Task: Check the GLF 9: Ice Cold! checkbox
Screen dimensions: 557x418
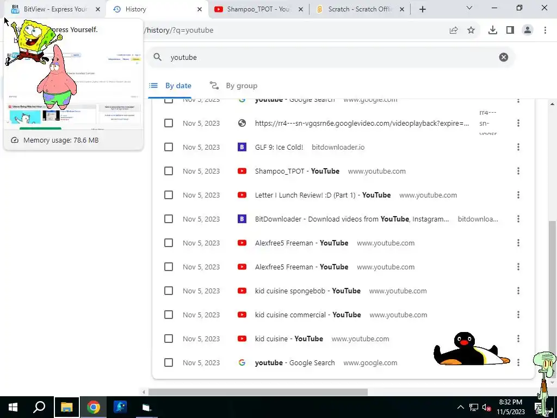Action: [x=169, y=147]
